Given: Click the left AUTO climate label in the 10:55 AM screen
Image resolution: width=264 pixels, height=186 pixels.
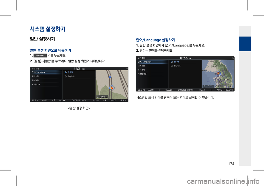Looking at the screenshot, I should point(151,90).
